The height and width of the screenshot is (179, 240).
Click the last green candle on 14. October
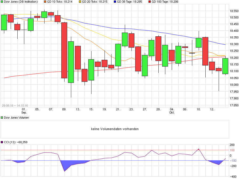point(225,66)
